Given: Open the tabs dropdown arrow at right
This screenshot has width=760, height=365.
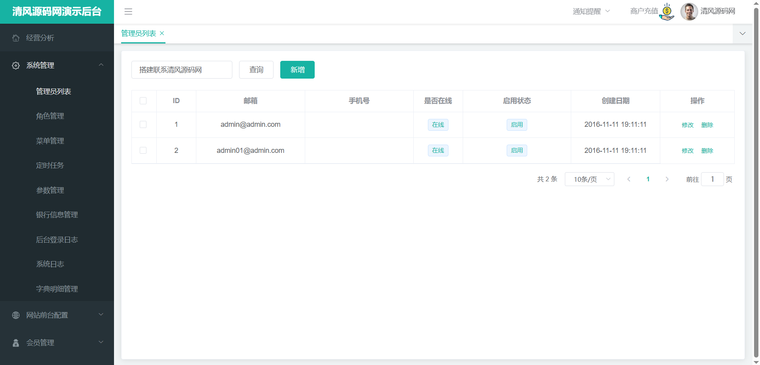Looking at the screenshot, I should pyautogui.click(x=743, y=34).
